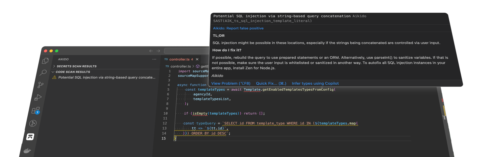
Task: Open the Aikido panel more actions ellipsis
Action: (154, 59)
